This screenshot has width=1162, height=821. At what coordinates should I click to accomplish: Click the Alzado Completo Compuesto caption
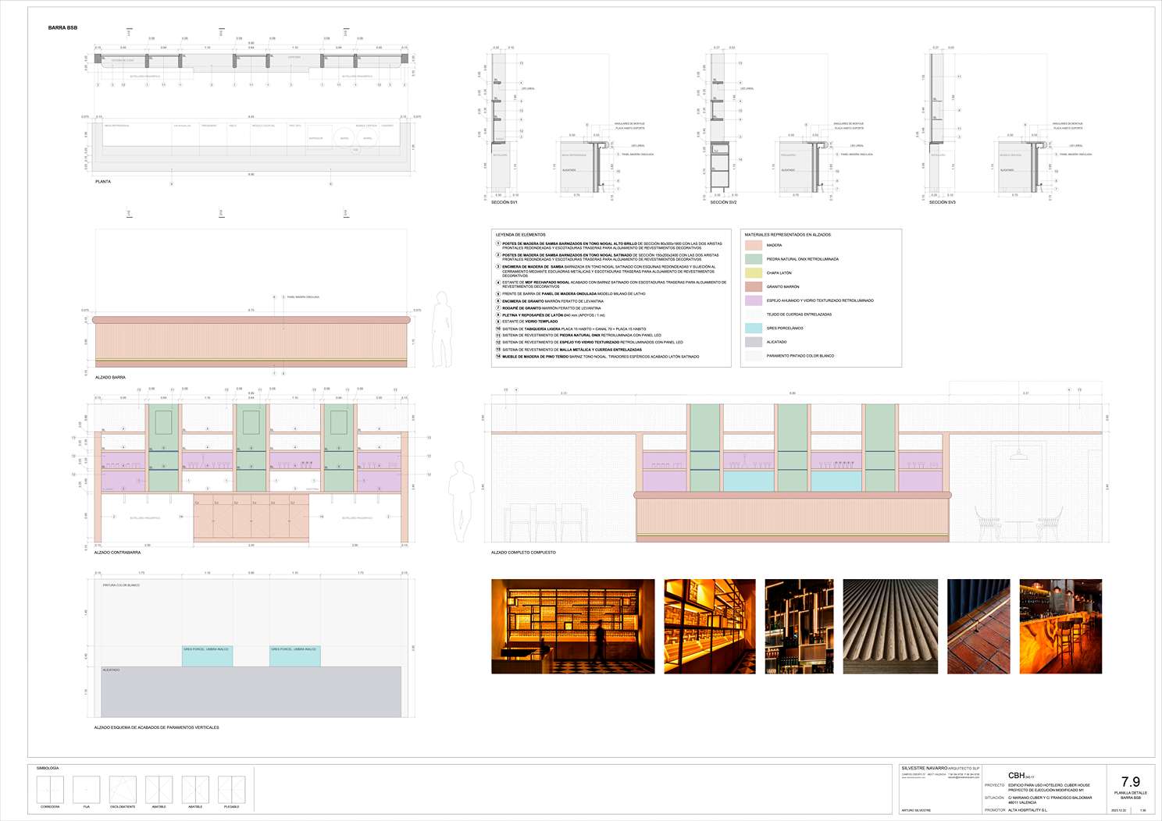[x=523, y=553]
